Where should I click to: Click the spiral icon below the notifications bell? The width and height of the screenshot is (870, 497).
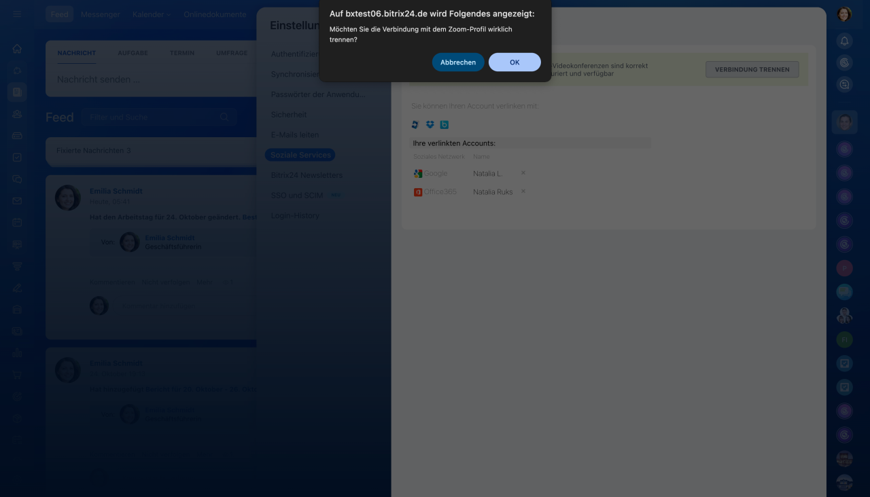pyautogui.click(x=844, y=62)
